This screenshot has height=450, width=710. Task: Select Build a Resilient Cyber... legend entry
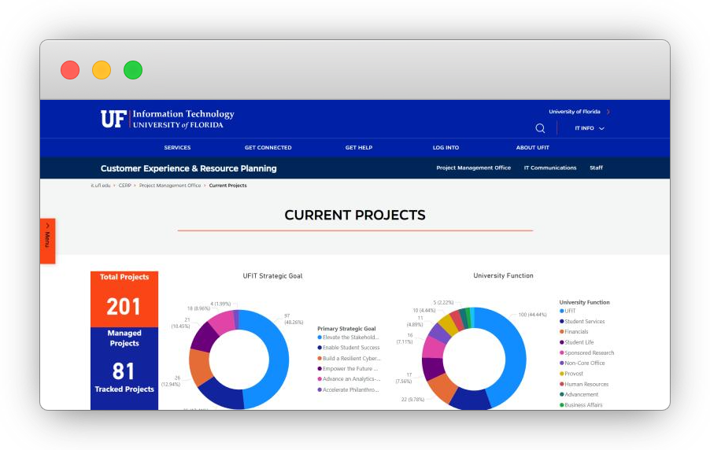coord(349,358)
